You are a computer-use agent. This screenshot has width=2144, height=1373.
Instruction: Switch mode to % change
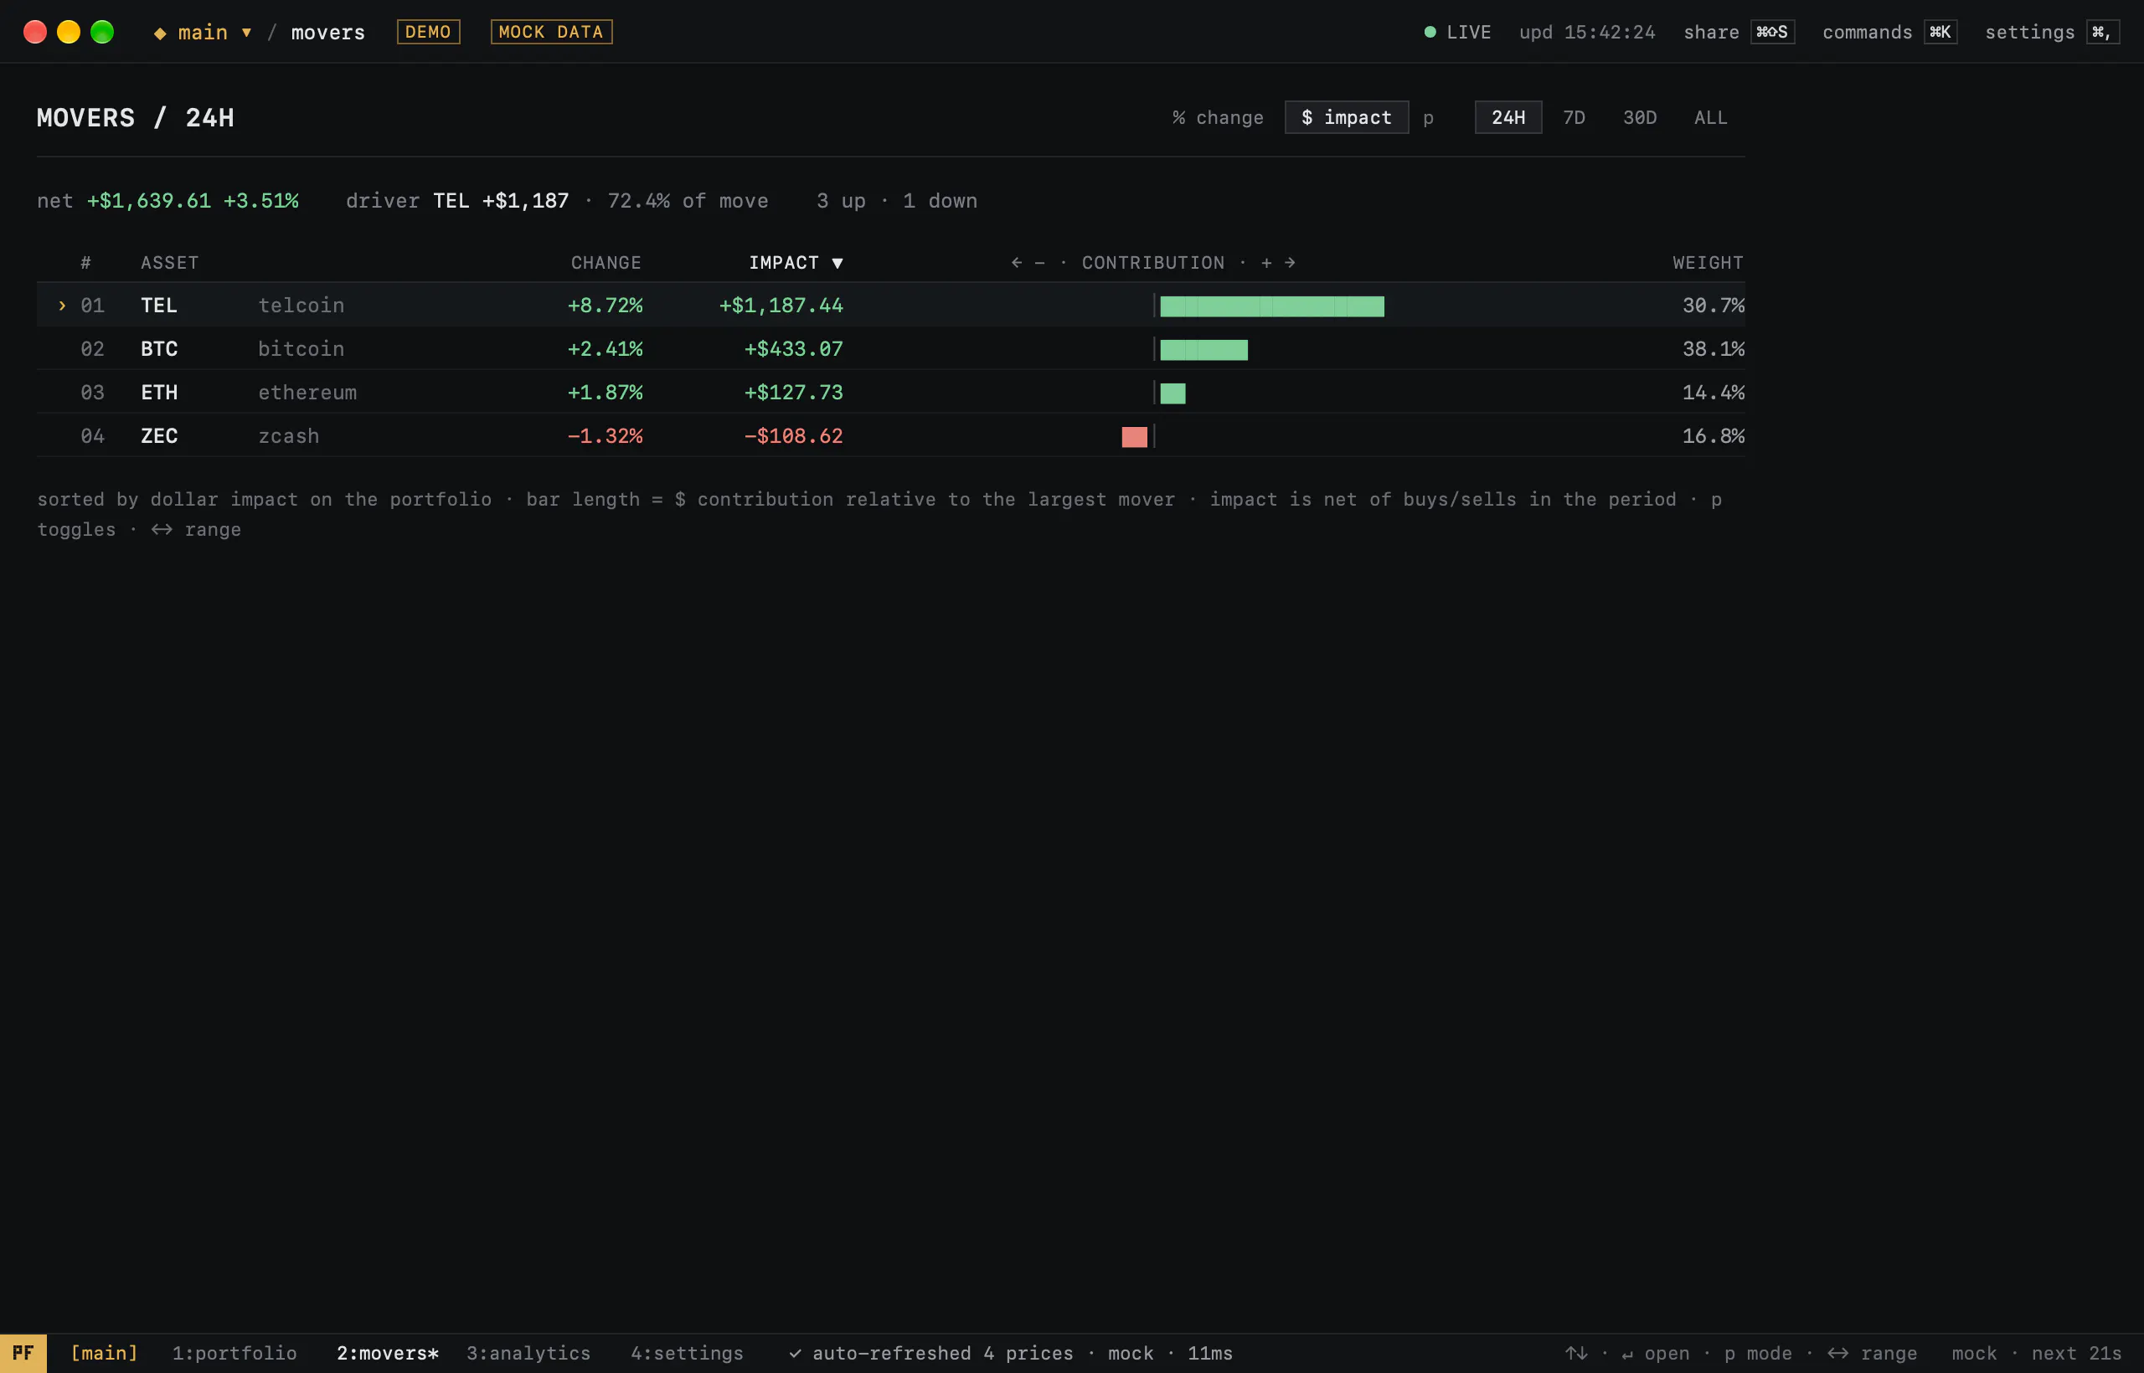pyautogui.click(x=1218, y=118)
